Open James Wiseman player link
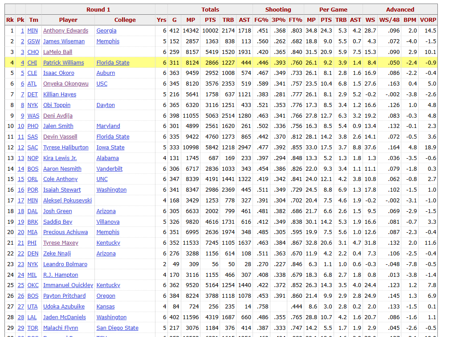The image size is (457, 337). (64, 41)
